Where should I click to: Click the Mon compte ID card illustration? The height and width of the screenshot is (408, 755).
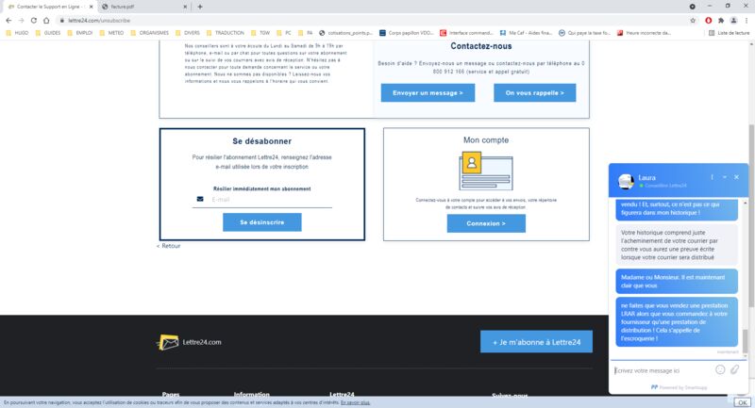pos(486,171)
